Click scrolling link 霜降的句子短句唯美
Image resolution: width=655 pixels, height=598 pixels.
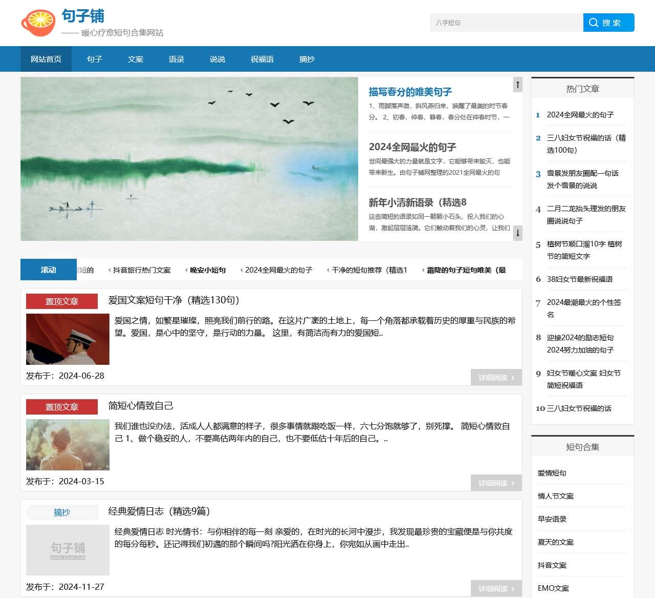click(466, 270)
